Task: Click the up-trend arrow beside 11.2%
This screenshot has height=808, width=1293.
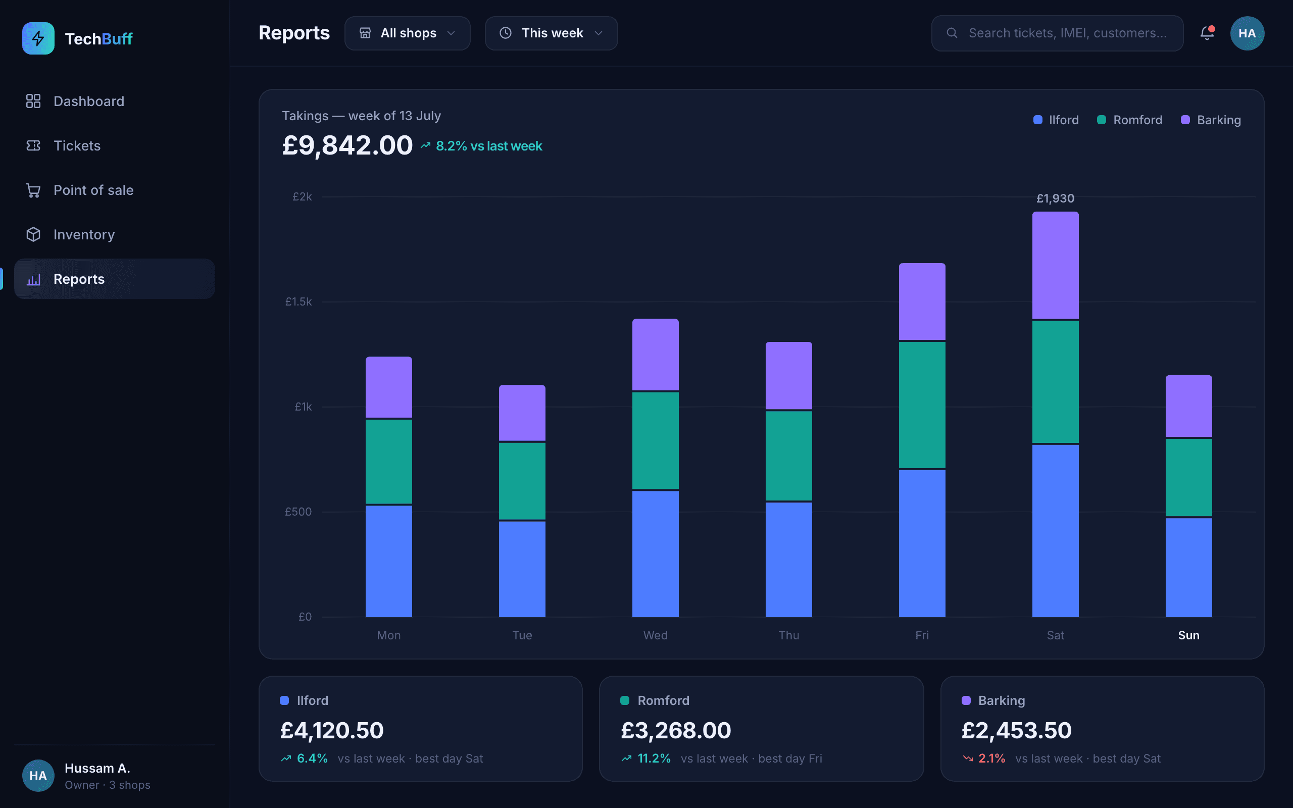Action: tap(627, 759)
